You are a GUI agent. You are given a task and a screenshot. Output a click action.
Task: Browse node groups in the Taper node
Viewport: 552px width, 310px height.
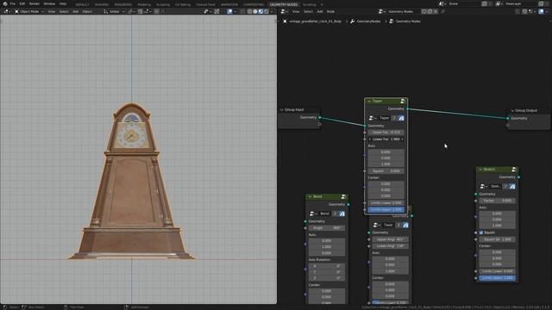pyautogui.click(x=373, y=118)
